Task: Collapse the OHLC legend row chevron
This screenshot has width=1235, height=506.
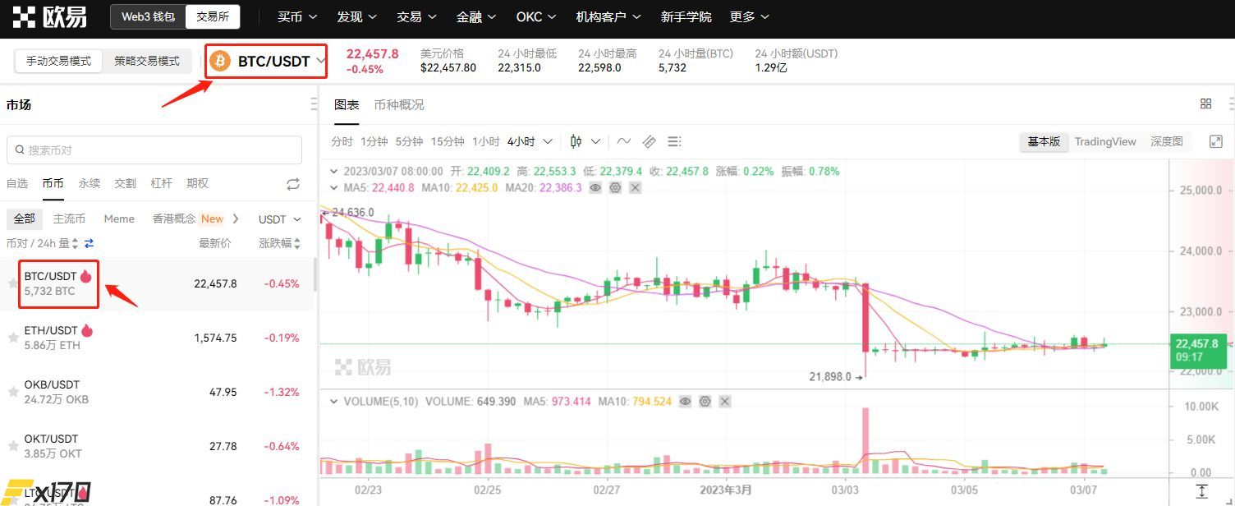Action: tap(333, 172)
